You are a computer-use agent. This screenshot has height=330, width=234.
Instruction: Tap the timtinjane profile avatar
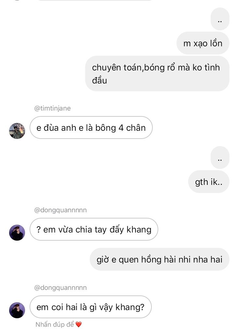coord(17,131)
